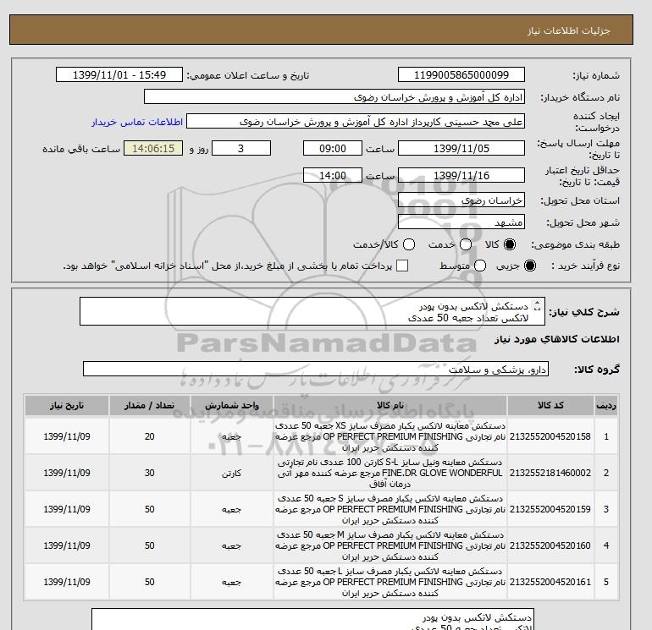Image resolution: width=652 pixels, height=630 pixels.
Task: Click item code 2132552181460002
Action: (550, 473)
